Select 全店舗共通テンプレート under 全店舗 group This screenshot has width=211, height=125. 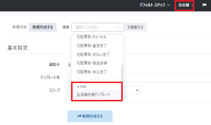tap(93, 94)
